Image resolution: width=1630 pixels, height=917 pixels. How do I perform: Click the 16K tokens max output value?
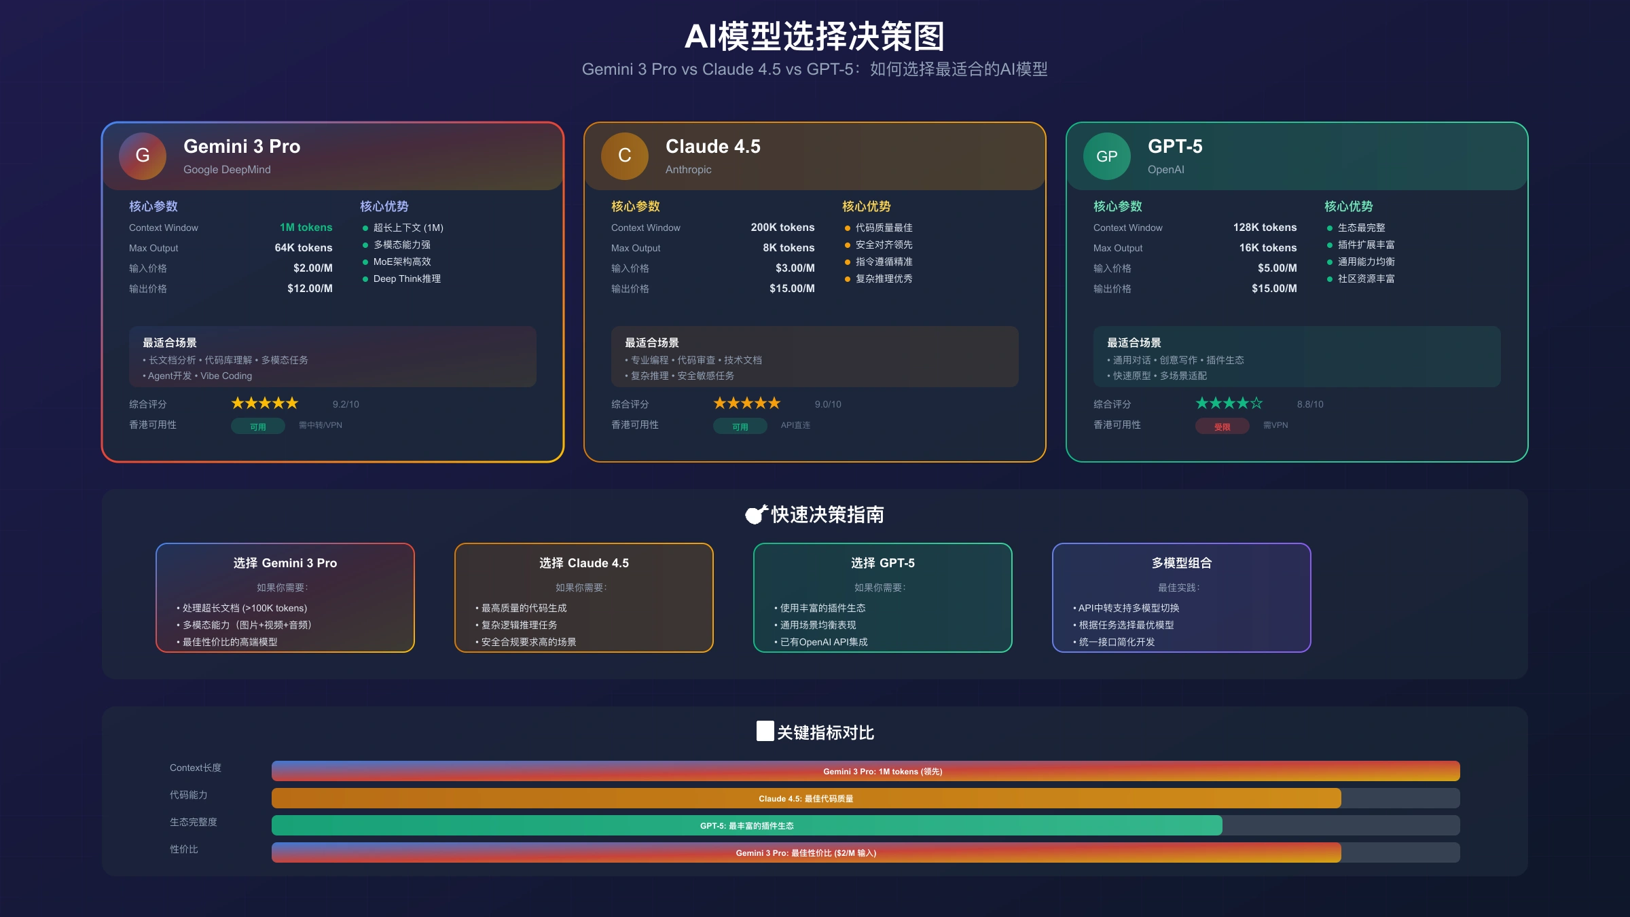coord(1268,248)
